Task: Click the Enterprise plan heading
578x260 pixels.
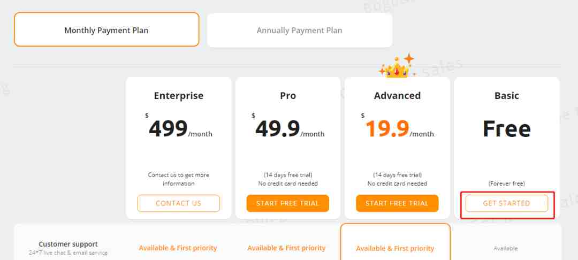Action: coord(178,96)
